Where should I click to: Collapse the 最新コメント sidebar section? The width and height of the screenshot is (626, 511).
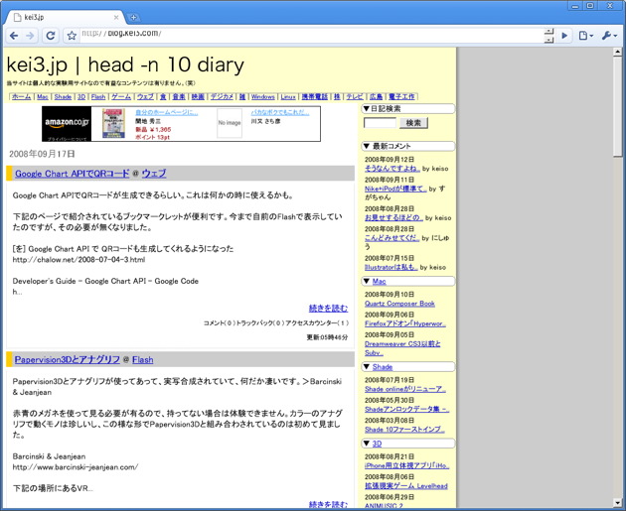pos(367,146)
